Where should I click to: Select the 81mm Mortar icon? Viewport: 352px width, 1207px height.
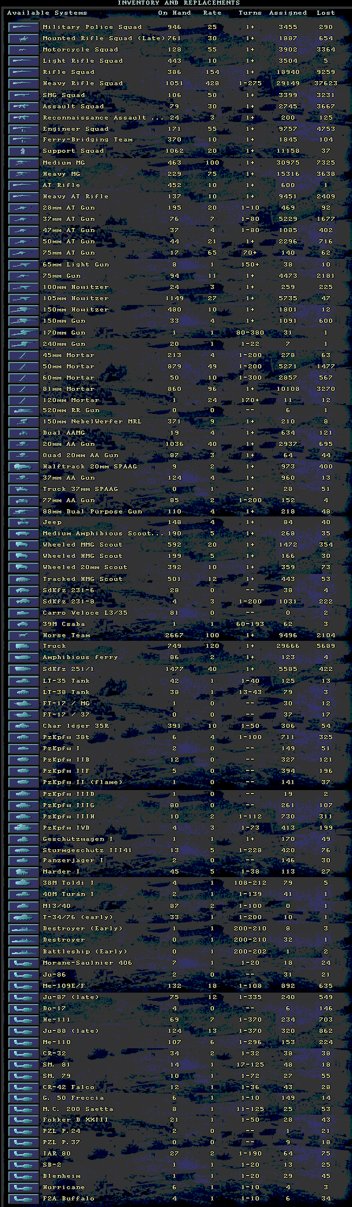(x=24, y=389)
